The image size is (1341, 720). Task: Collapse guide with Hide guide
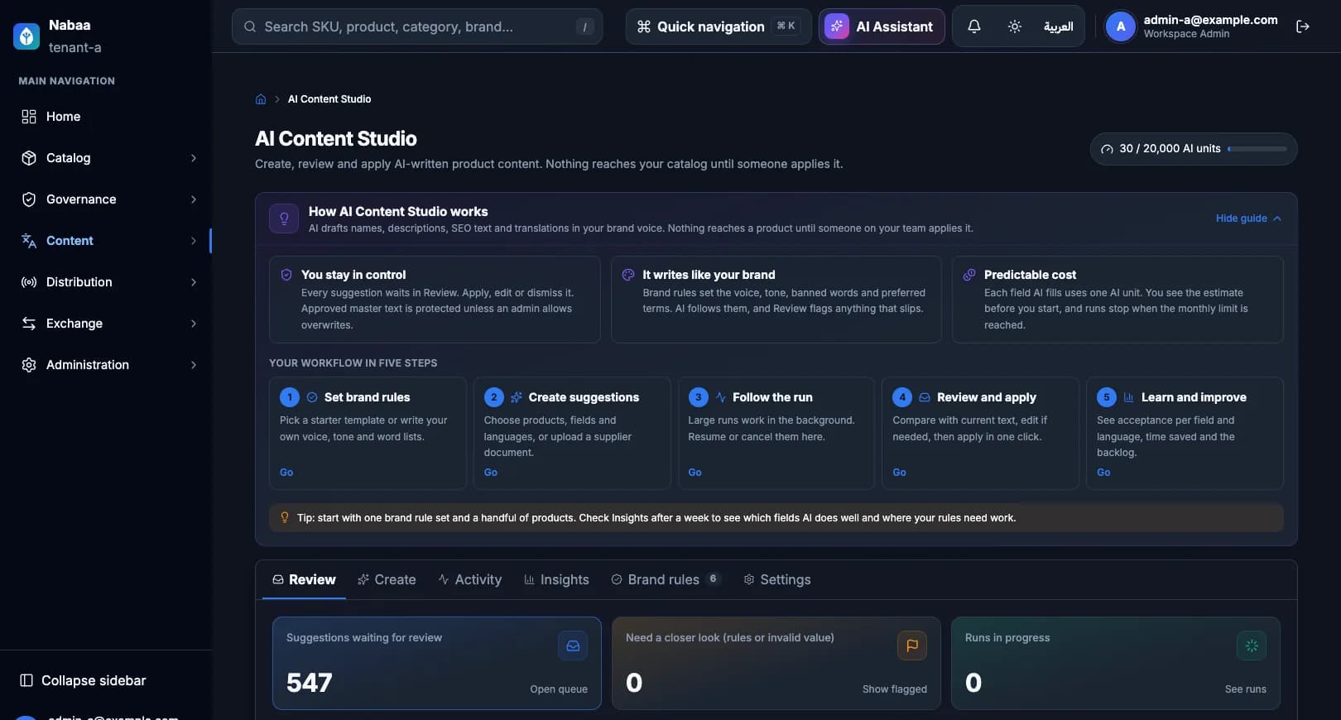coord(1248,218)
